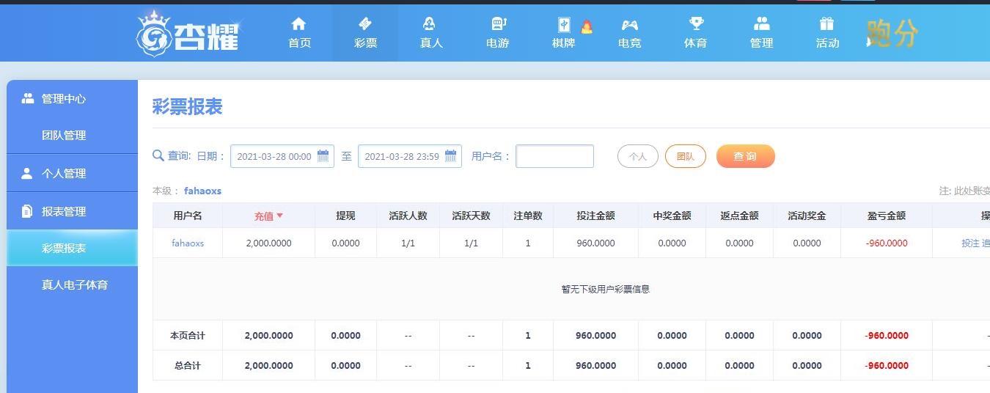Open the 体育 trophy icon

click(696, 24)
